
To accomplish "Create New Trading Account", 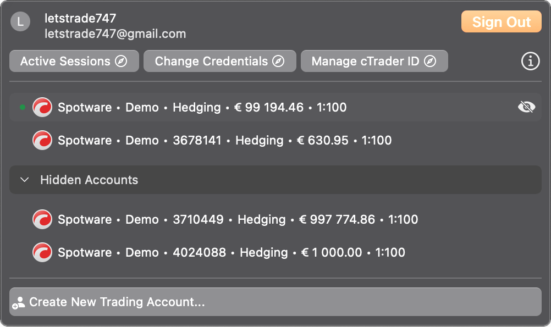I will (x=275, y=302).
